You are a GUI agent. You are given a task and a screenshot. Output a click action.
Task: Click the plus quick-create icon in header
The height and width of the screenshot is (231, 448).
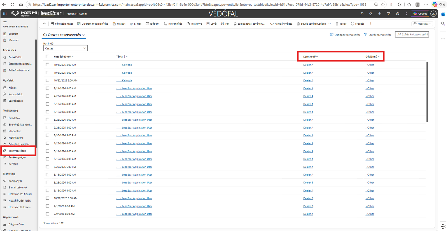pyautogui.click(x=379, y=13)
